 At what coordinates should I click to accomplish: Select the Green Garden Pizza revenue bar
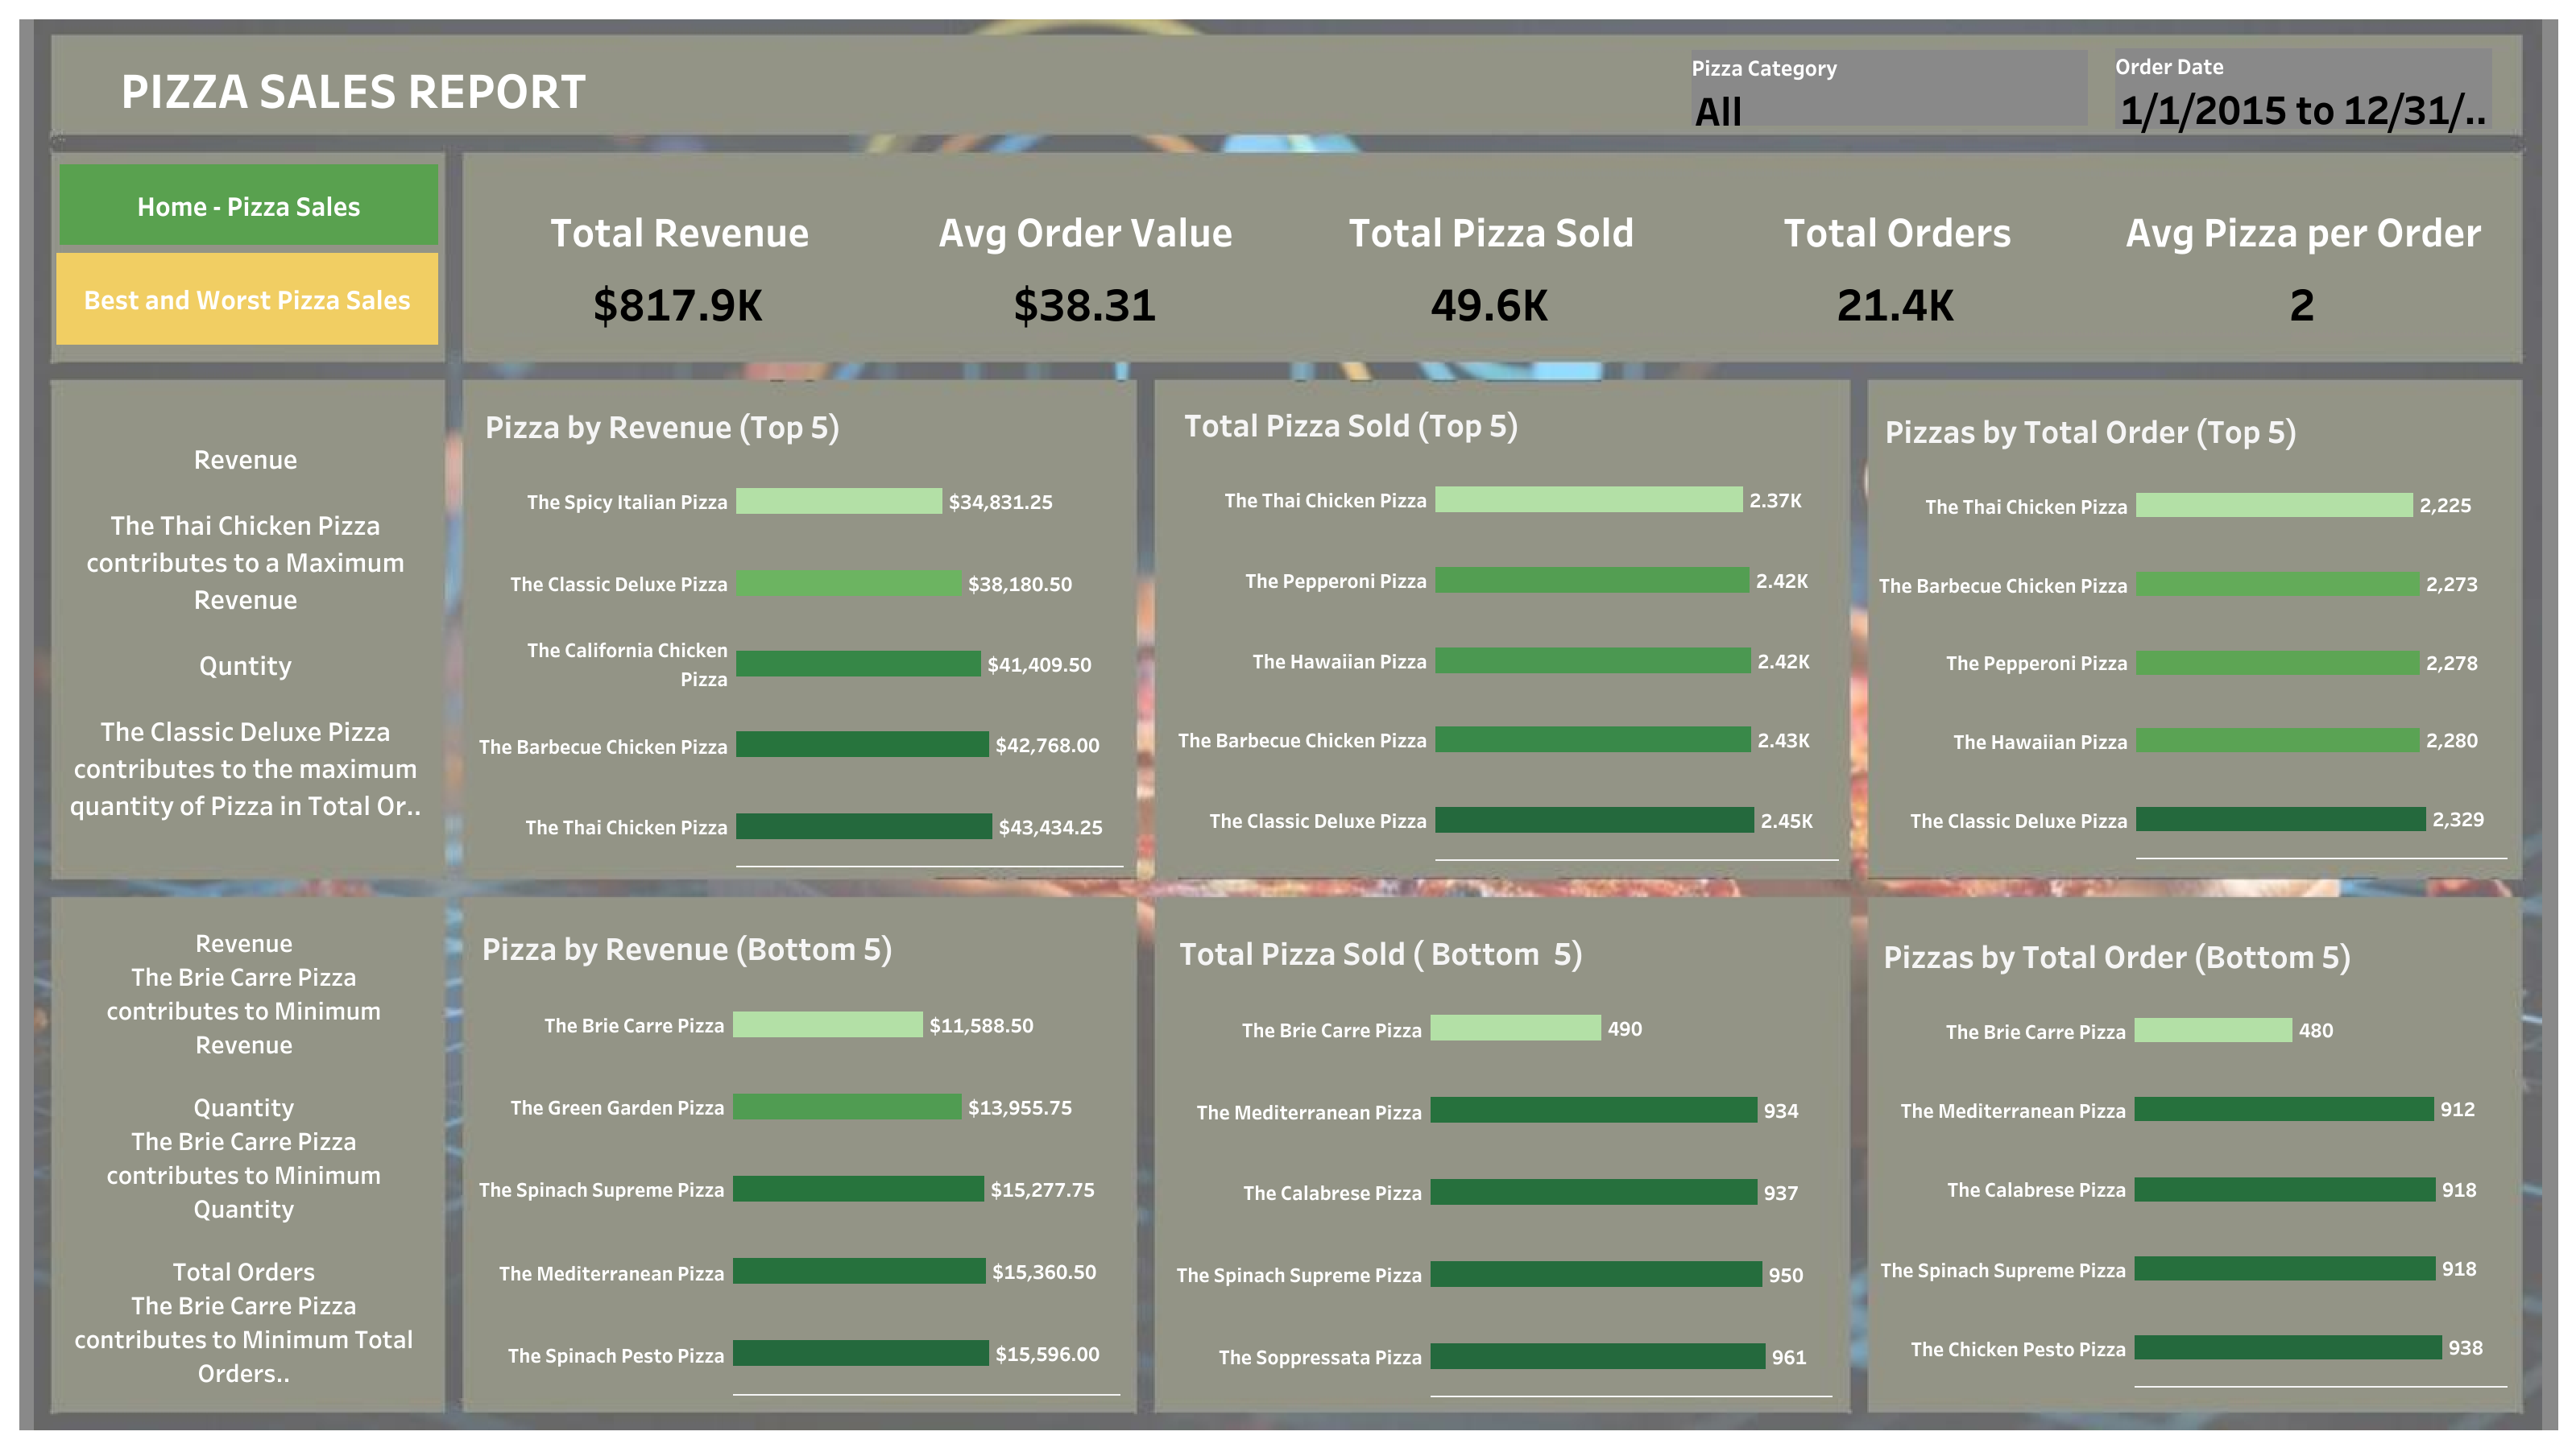[x=847, y=1107]
